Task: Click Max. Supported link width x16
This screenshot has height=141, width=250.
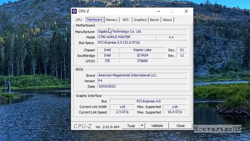Action: coord(175,107)
